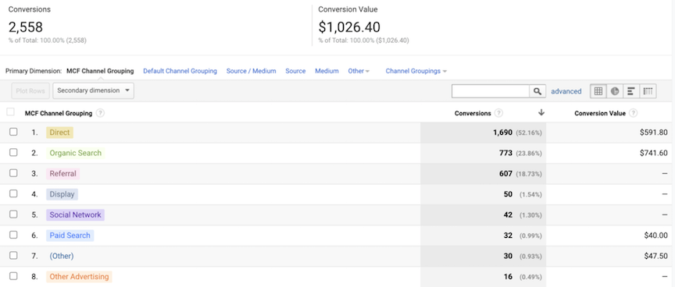Open the Referral channel link

click(x=62, y=174)
